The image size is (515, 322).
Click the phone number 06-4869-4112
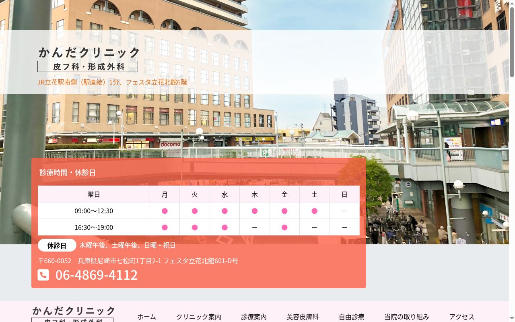[x=97, y=275]
